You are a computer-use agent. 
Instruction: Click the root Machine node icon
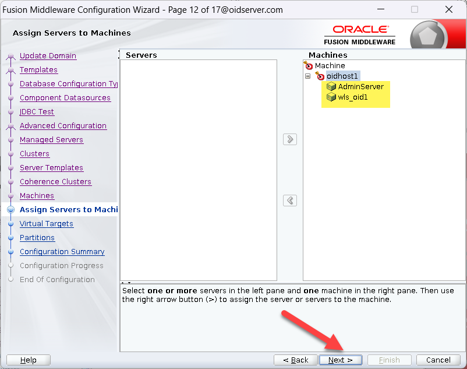pyautogui.click(x=309, y=66)
